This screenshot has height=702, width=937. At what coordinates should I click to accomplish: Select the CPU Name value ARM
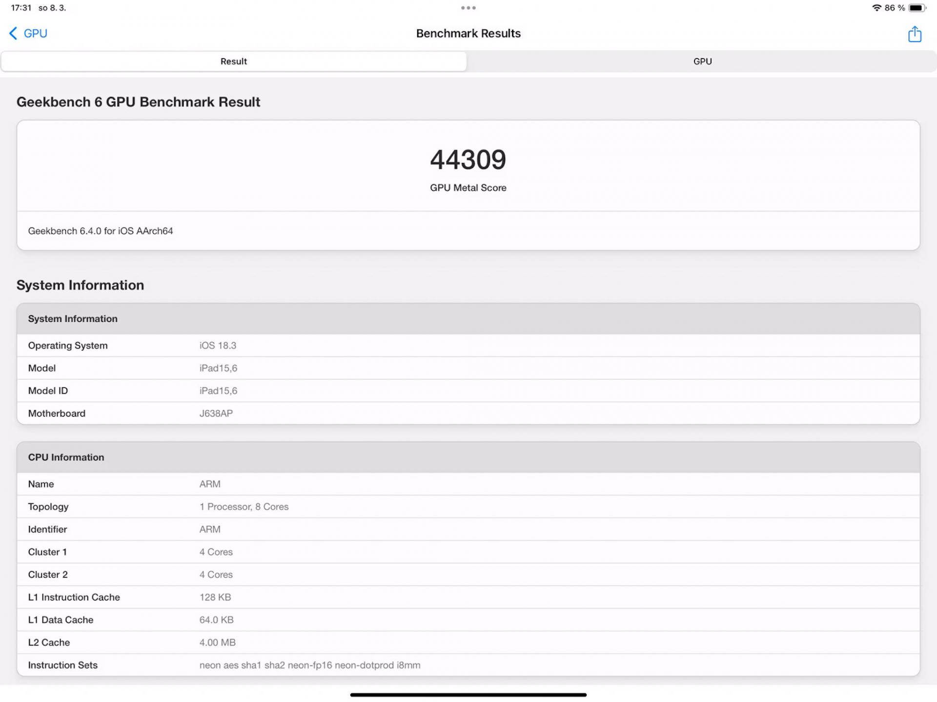210,484
